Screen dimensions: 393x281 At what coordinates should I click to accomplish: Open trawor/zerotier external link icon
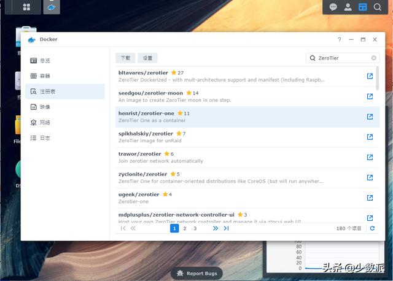click(370, 157)
